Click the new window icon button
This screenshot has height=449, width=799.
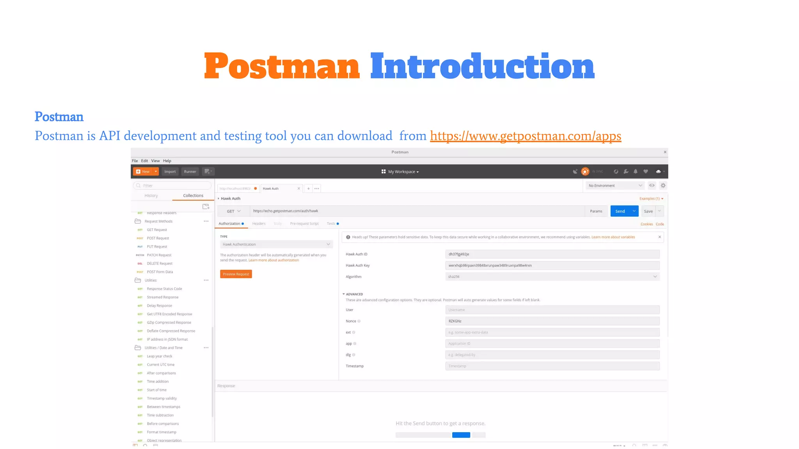208,171
